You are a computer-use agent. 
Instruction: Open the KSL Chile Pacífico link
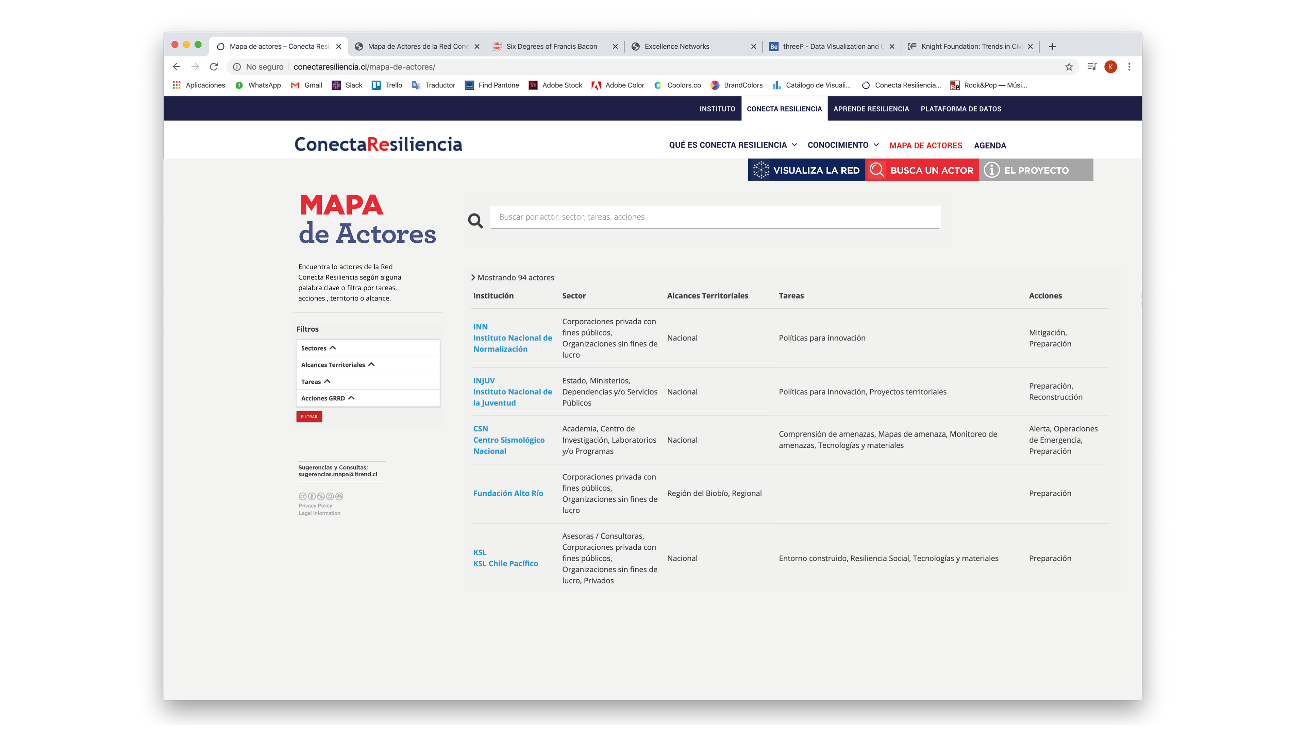(505, 558)
